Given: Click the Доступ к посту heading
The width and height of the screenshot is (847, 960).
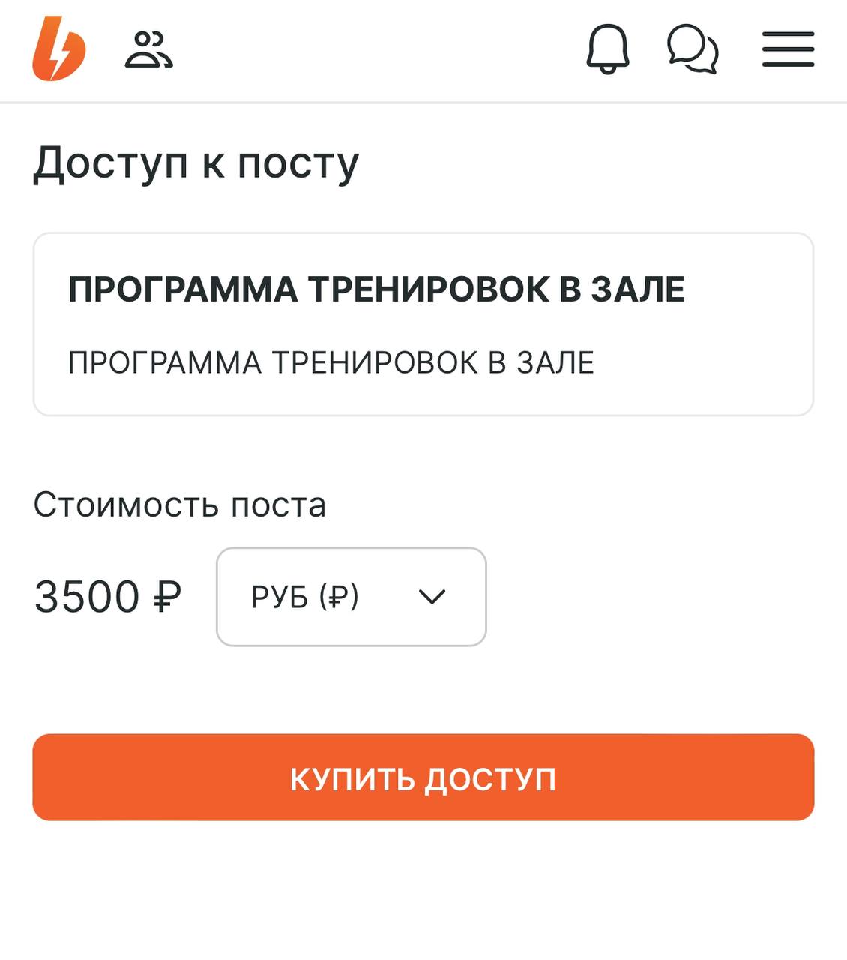Looking at the screenshot, I should click(196, 163).
